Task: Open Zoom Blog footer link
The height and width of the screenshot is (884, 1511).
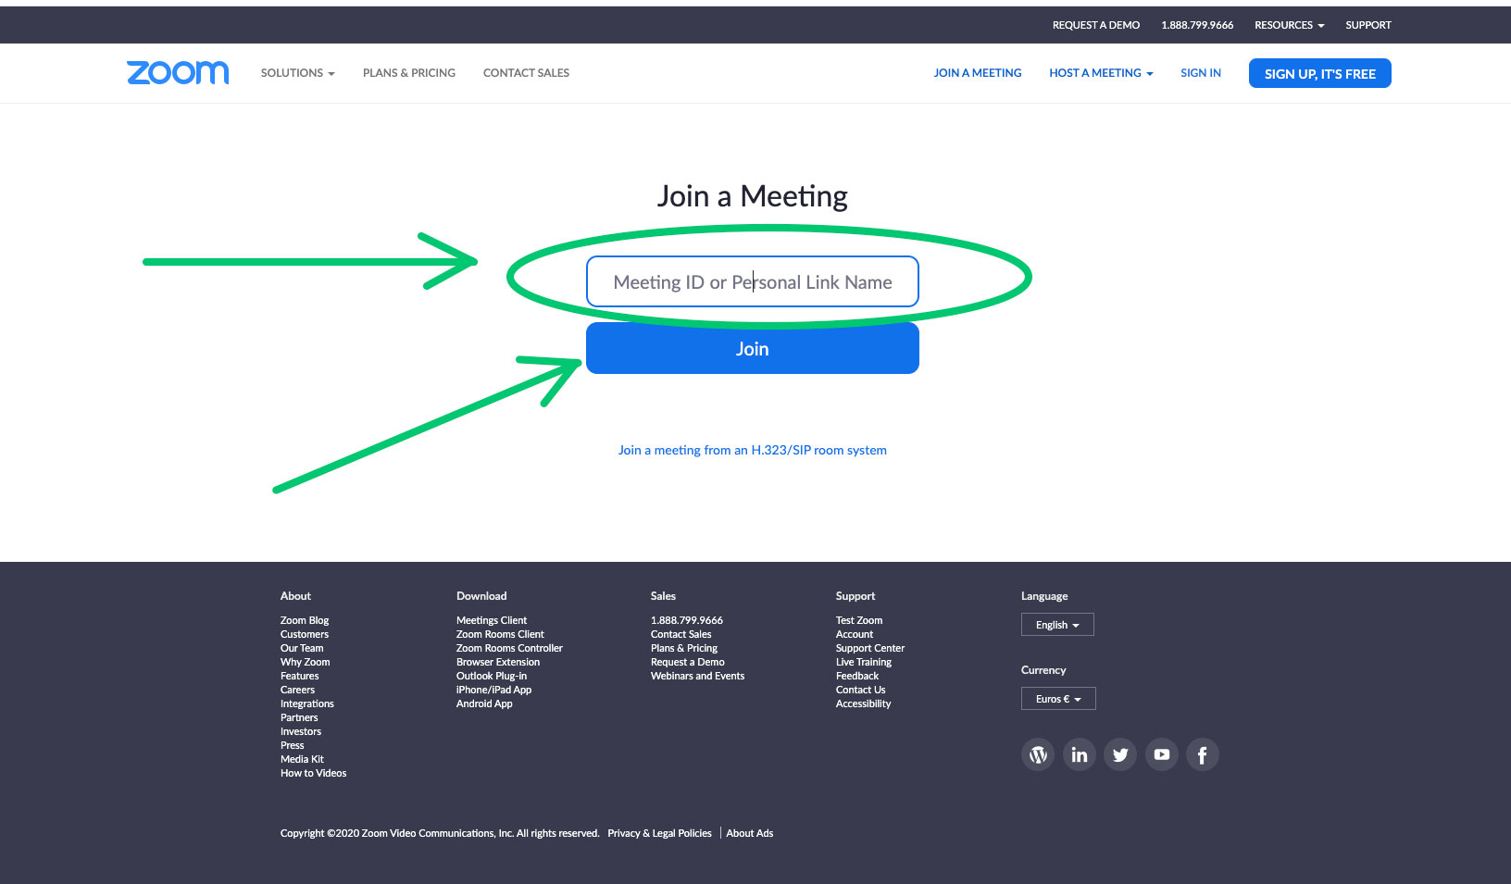Action: tap(305, 620)
